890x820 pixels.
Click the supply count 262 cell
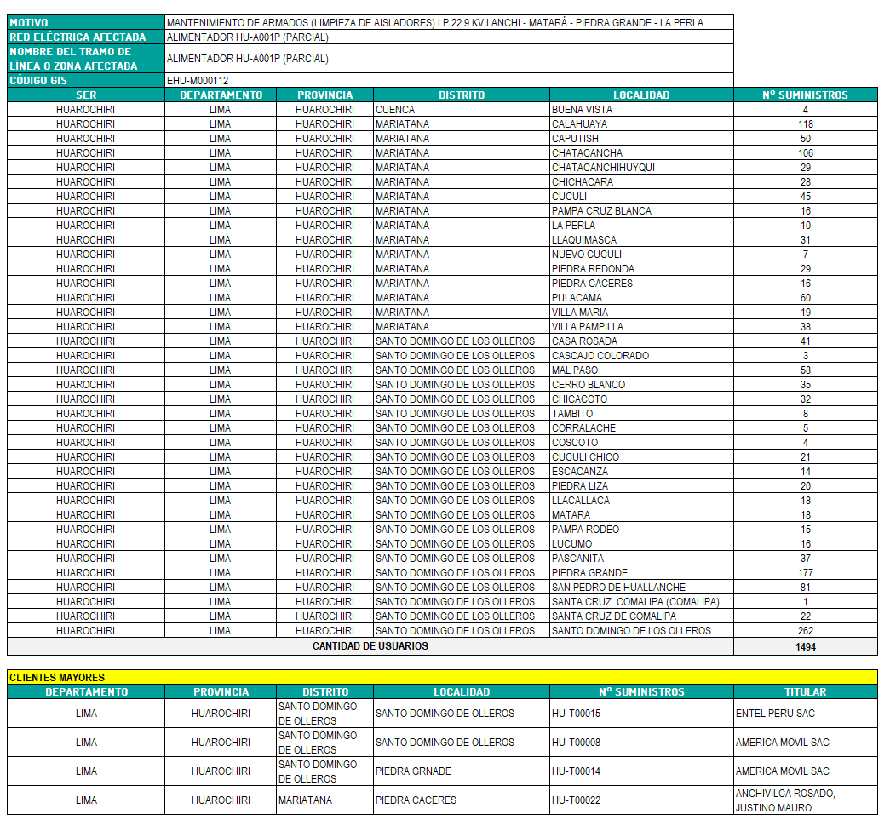click(x=805, y=630)
